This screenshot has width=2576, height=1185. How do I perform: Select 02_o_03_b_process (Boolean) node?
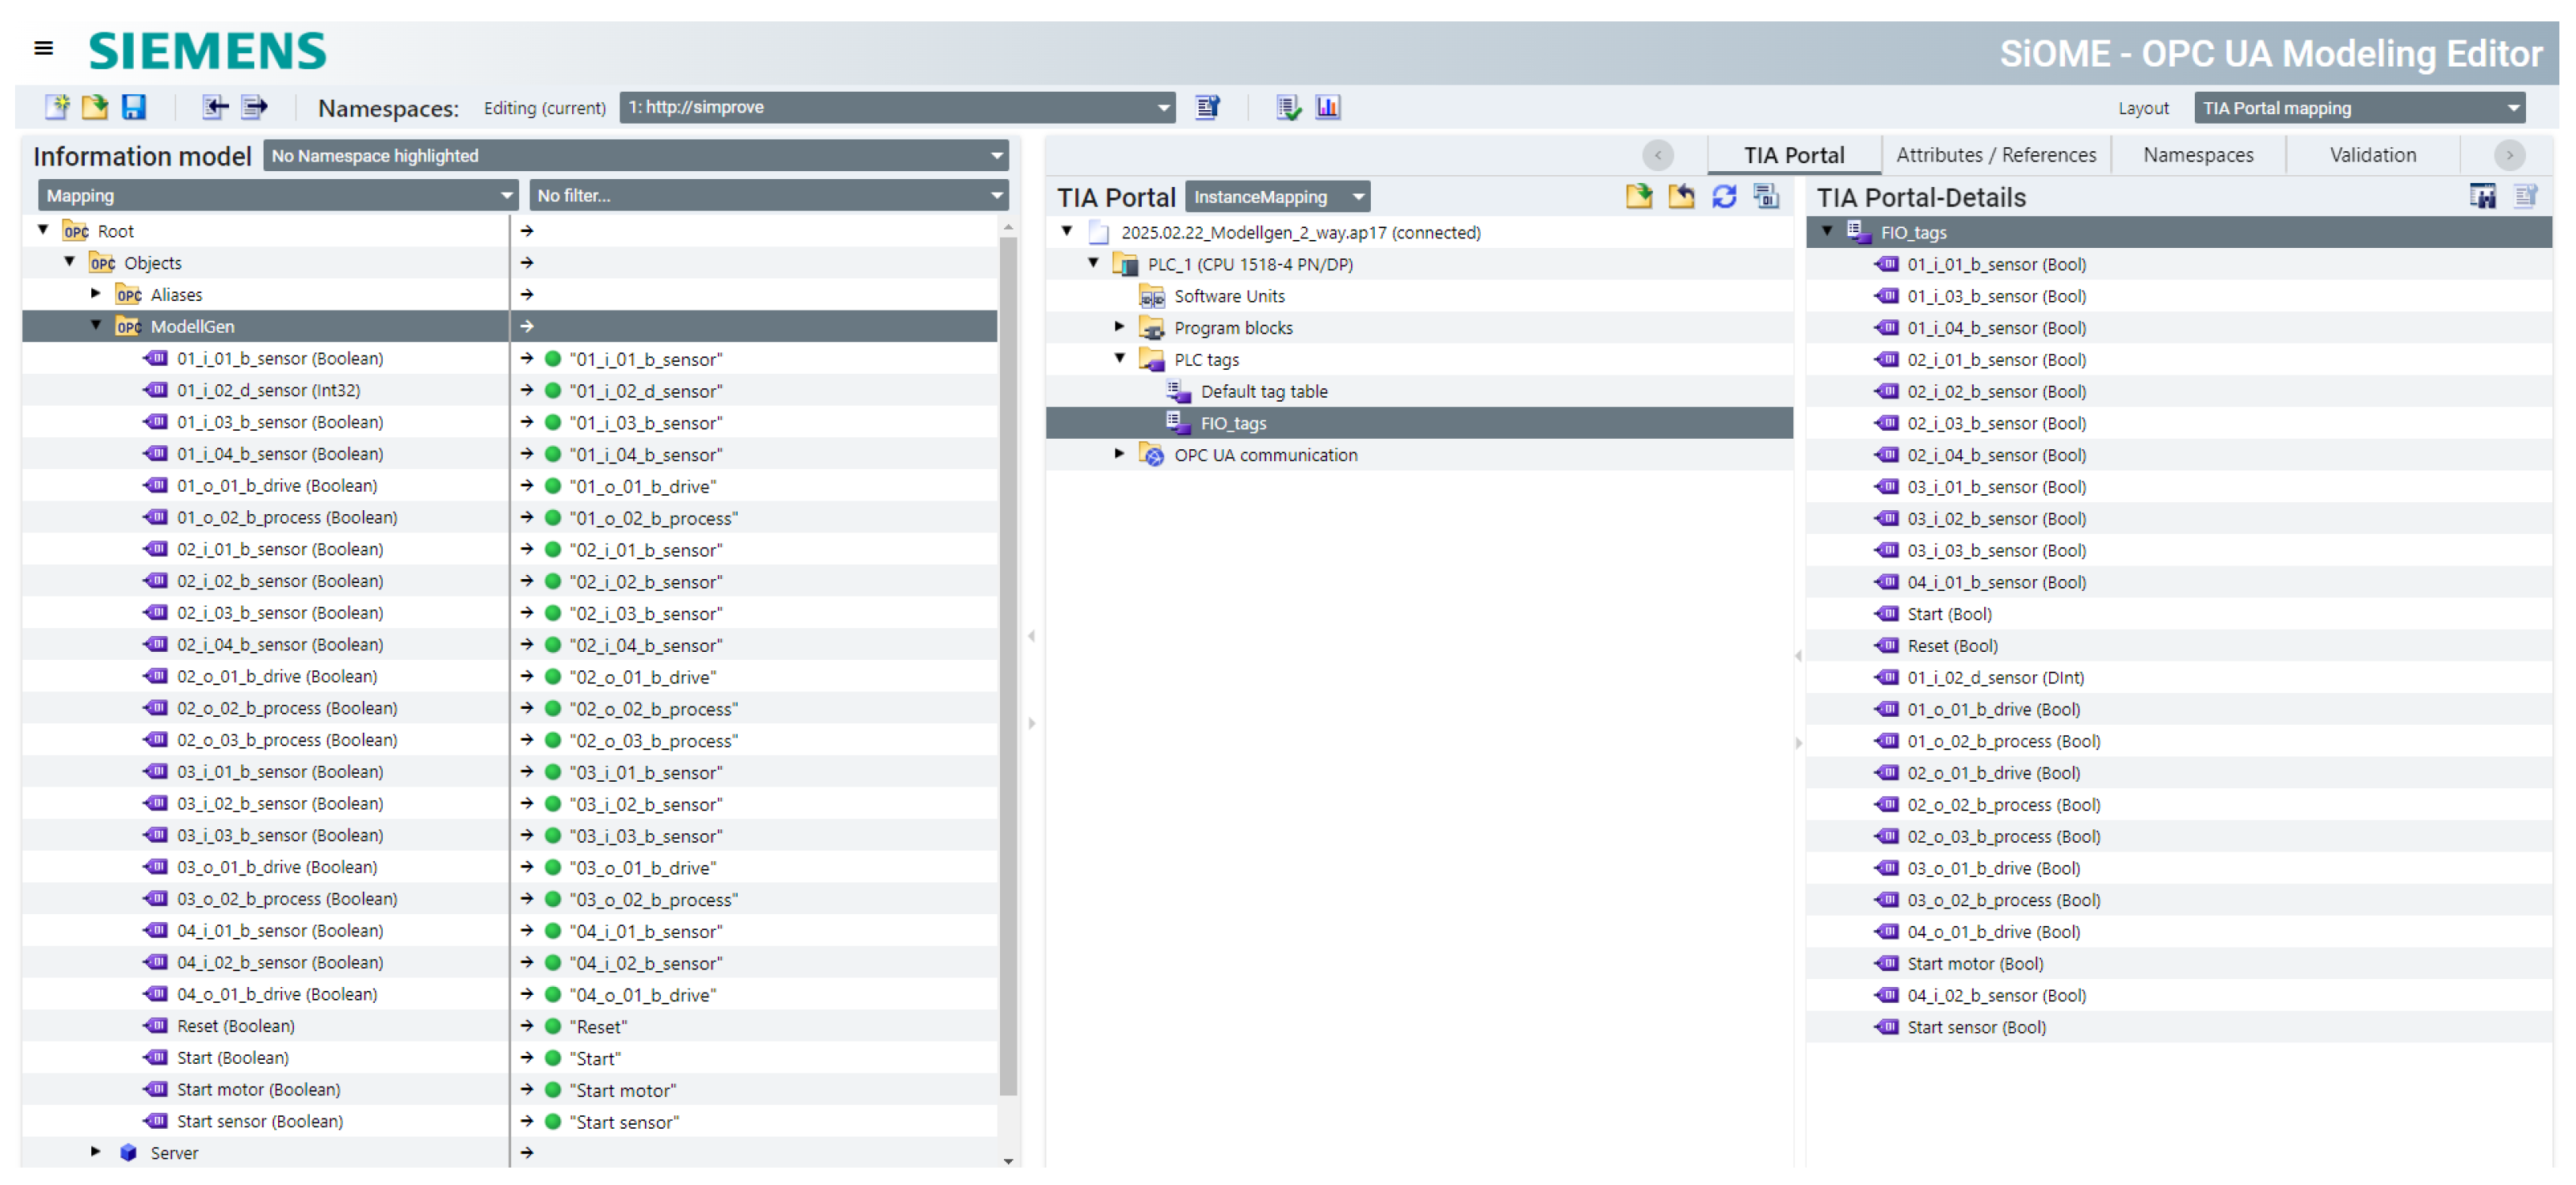(x=287, y=740)
